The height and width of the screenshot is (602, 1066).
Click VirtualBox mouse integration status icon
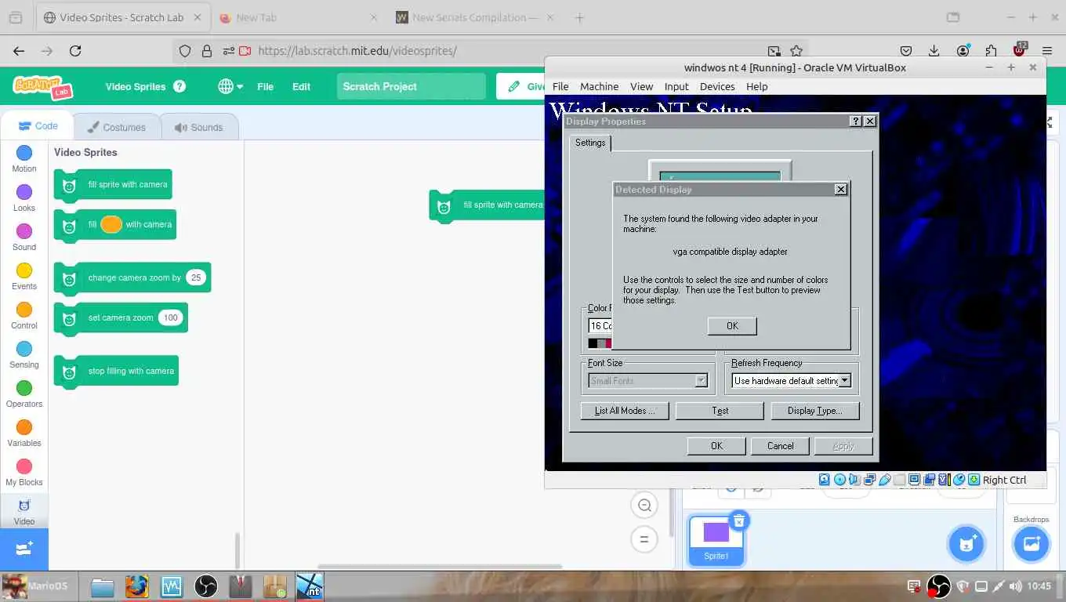point(959,480)
